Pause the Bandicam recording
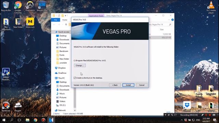219x123 pixels. [x=206, y=115]
